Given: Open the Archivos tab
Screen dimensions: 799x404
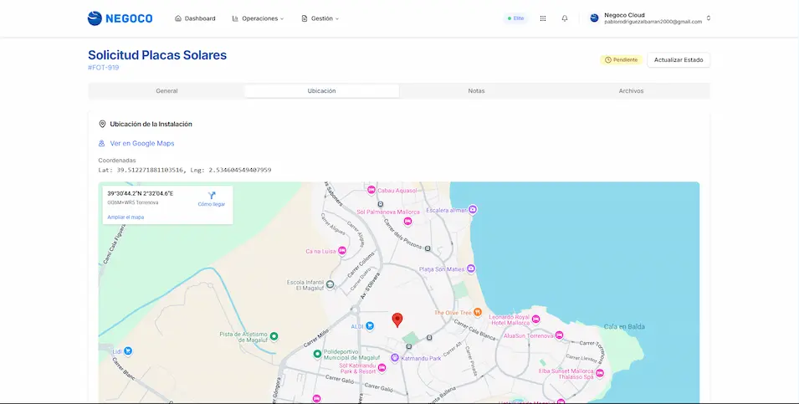Looking at the screenshot, I should click(x=631, y=90).
